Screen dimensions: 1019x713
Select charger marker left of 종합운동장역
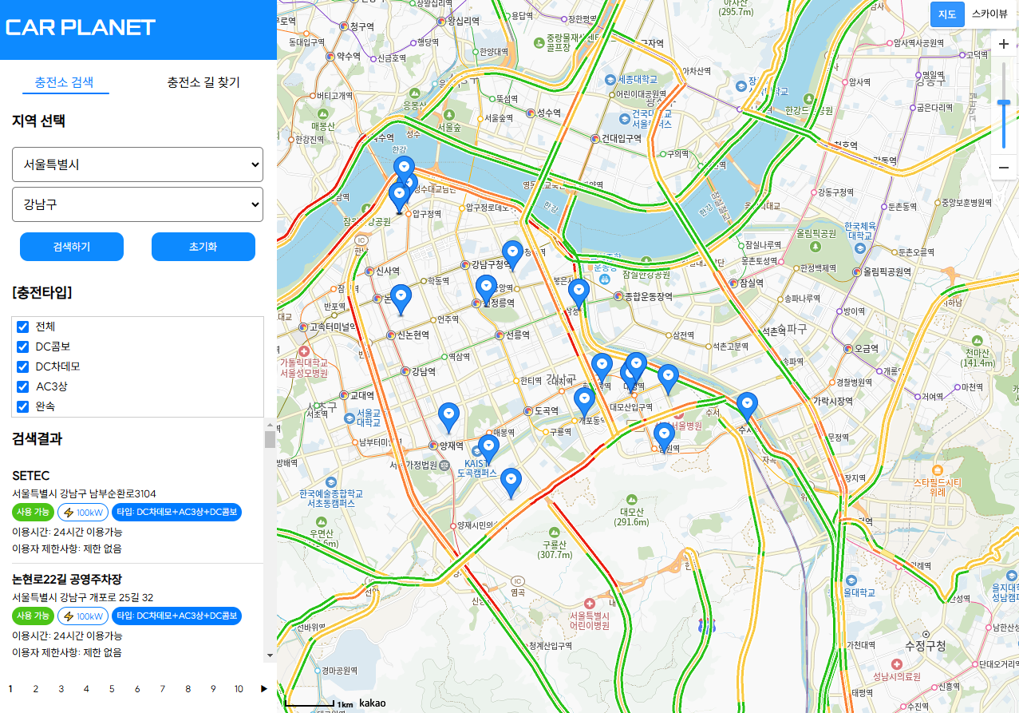point(579,293)
